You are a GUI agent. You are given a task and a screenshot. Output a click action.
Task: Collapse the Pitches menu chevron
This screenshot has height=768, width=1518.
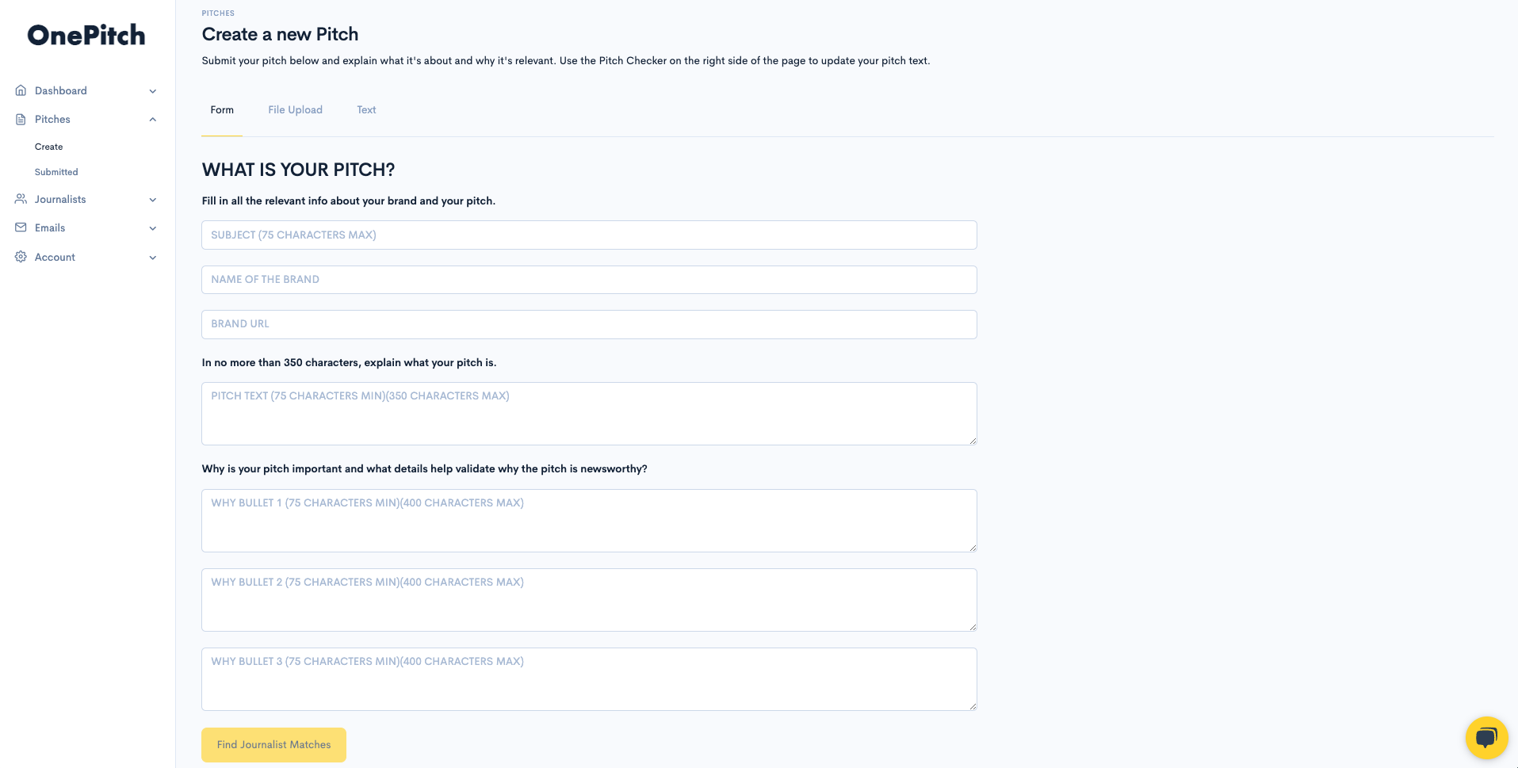[153, 120]
